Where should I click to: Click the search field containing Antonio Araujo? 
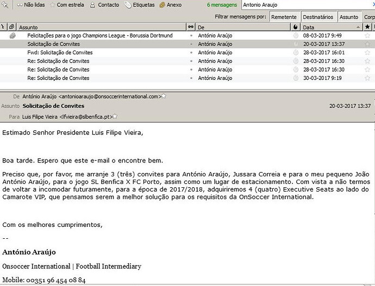coord(308,5)
